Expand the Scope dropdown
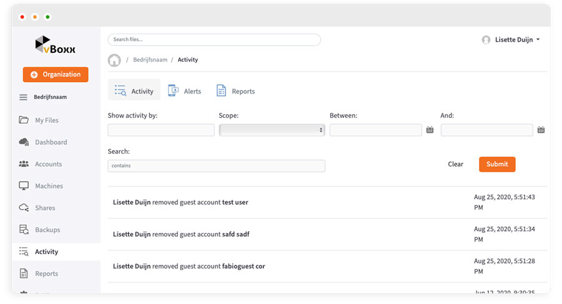 272,130
